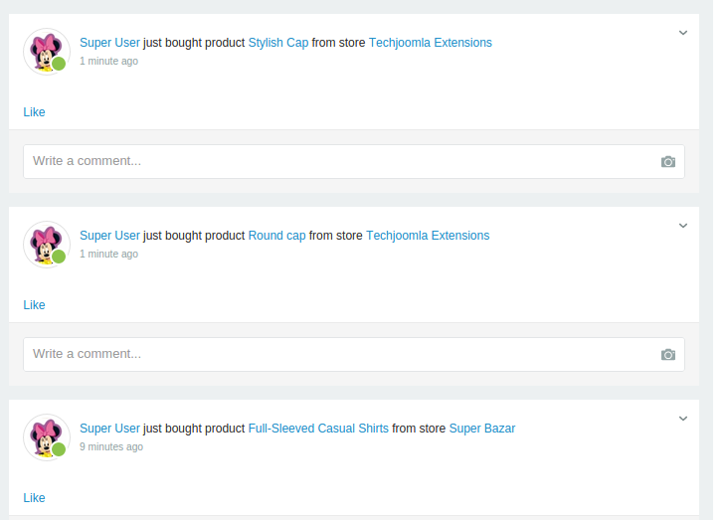Image resolution: width=726 pixels, height=520 pixels.
Task: Visit Techjoomla Extensions store from Stylish Cap post
Action: (x=430, y=43)
